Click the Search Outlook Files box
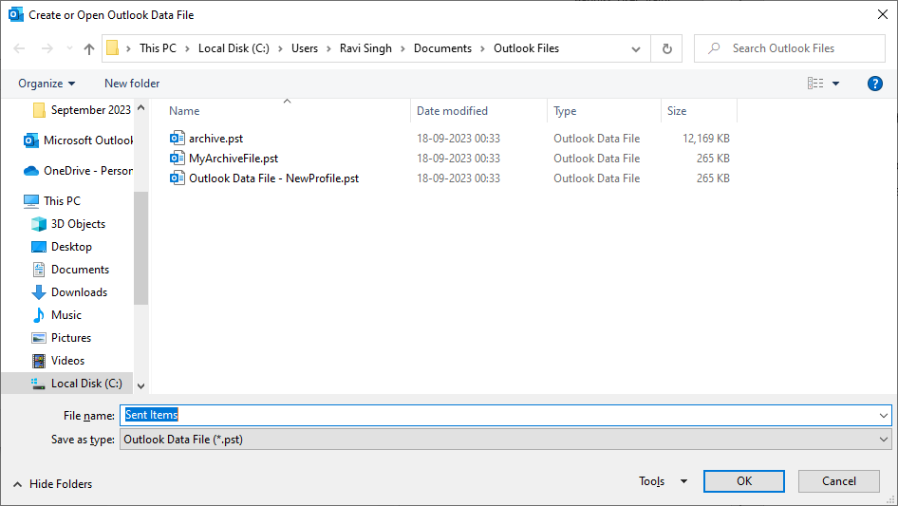 [x=789, y=48]
